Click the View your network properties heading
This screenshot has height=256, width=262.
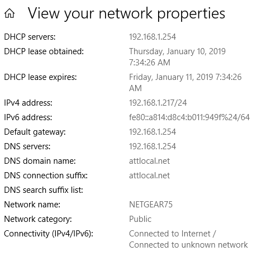pos(126,14)
